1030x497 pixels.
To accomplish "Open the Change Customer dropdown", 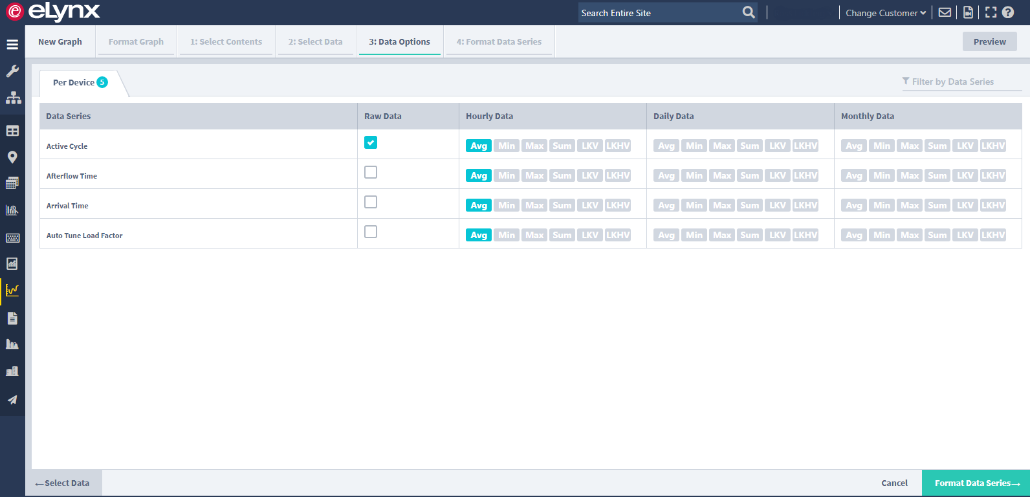I will click(886, 13).
